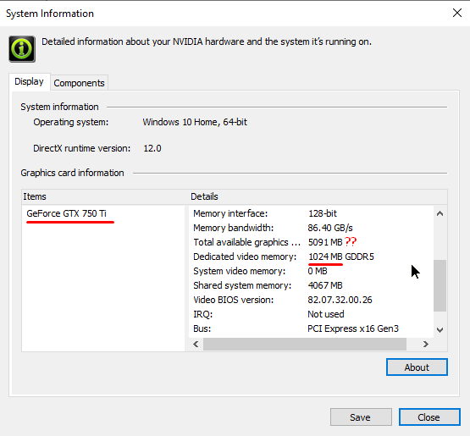Viewport: 470px width, 436px height.
Task: Open the Components tab
Action: [x=79, y=83]
